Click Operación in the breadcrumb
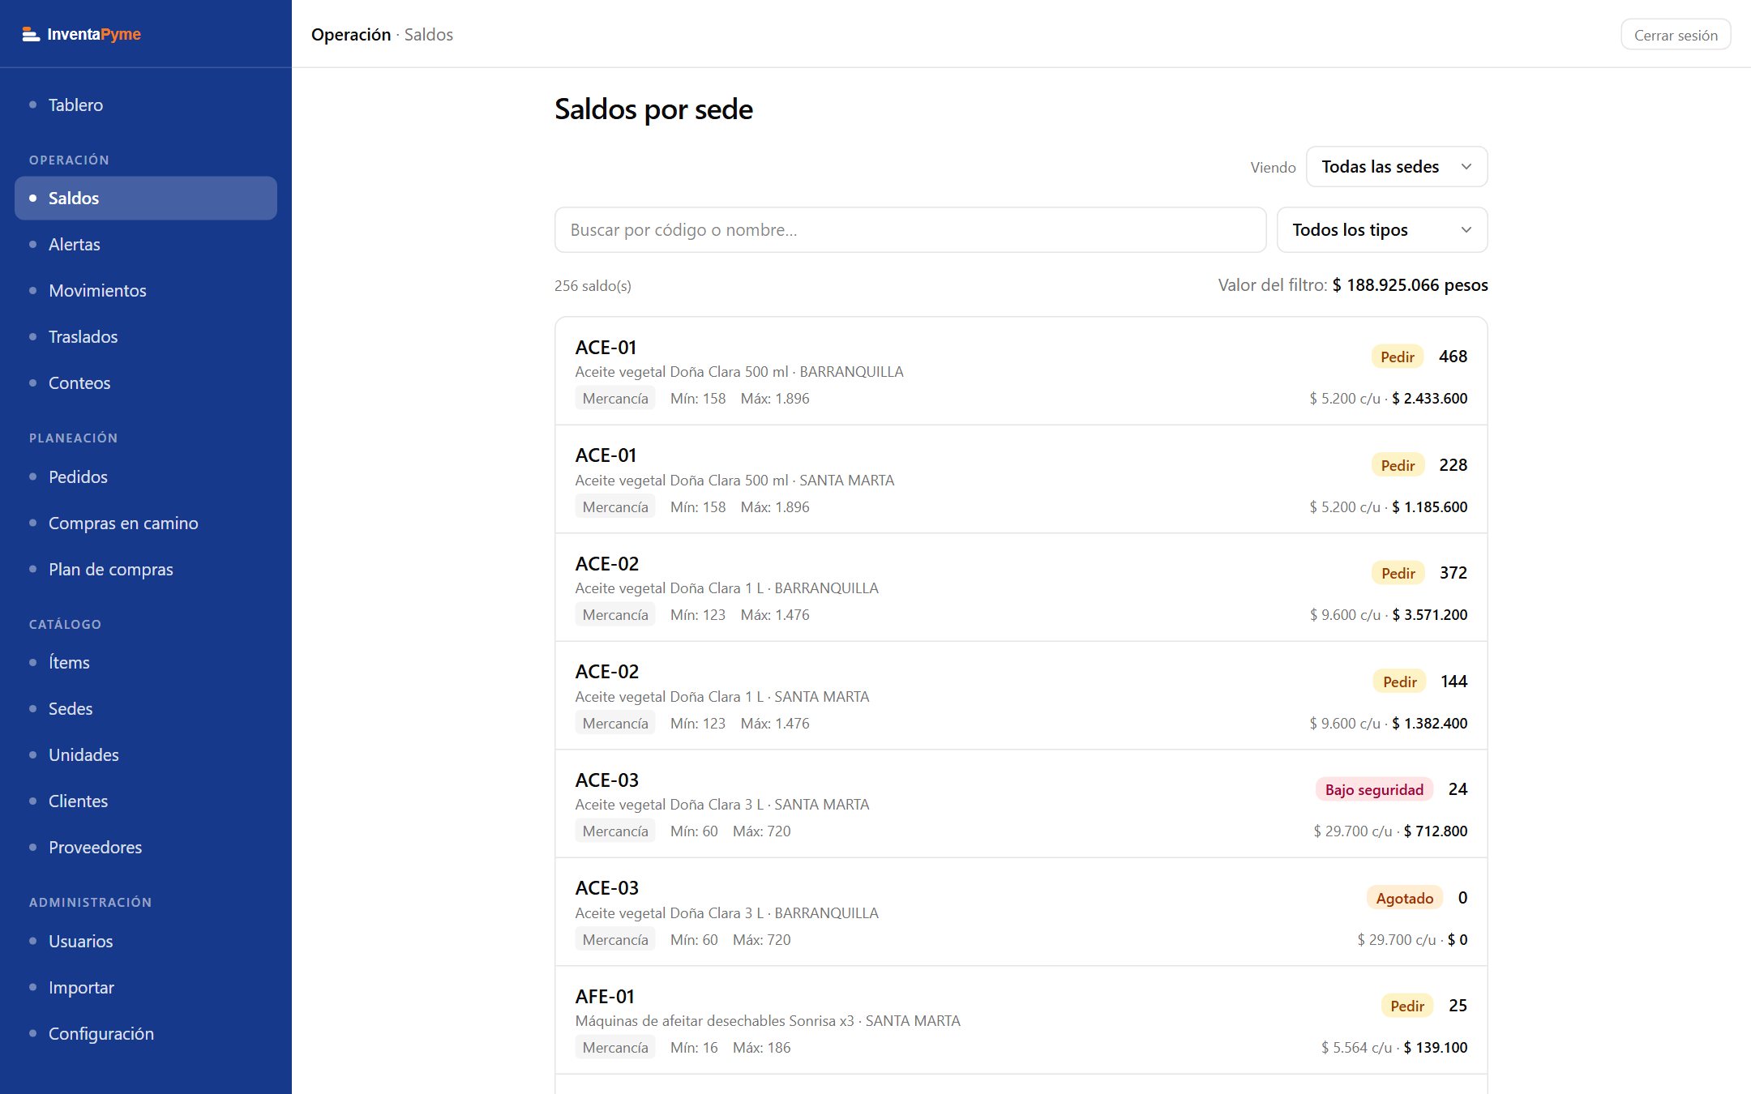The image size is (1751, 1094). coord(351,35)
